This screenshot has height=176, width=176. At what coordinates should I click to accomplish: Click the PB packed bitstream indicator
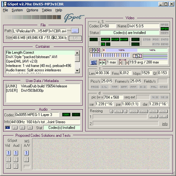[x=103, y=44]
